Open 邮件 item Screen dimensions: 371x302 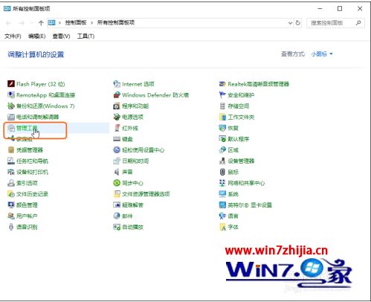(x=123, y=216)
